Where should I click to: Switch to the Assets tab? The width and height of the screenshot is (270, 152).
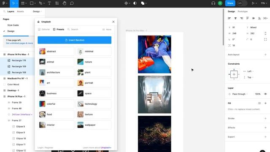pyautogui.click(x=20, y=11)
